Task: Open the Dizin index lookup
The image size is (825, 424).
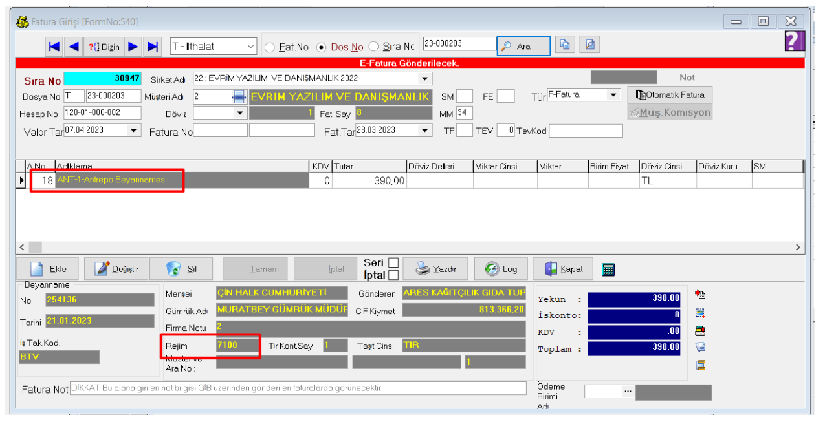Action: pyautogui.click(x=104, y=47)
